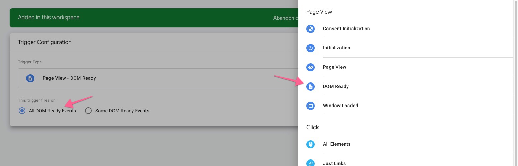Click the Initialization power icon
518x166 pixels.
(x=311, y=48)
